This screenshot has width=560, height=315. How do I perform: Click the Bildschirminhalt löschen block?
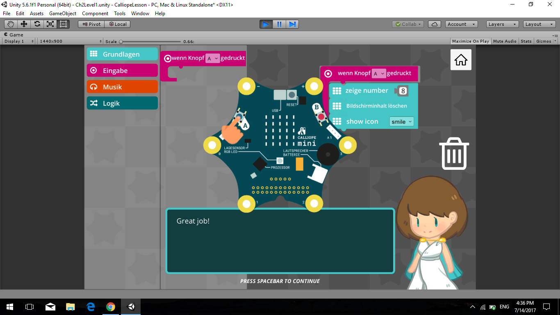tap(373, 106)
